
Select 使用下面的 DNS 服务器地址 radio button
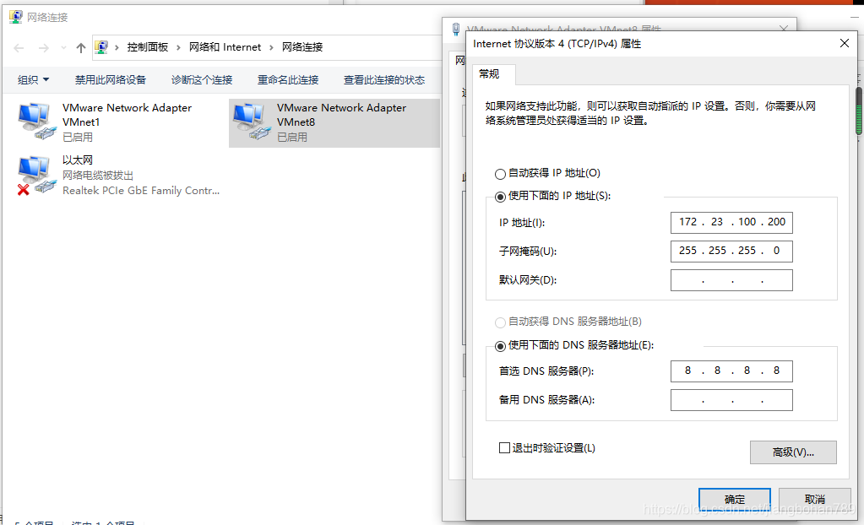click(x=500, y=346)
